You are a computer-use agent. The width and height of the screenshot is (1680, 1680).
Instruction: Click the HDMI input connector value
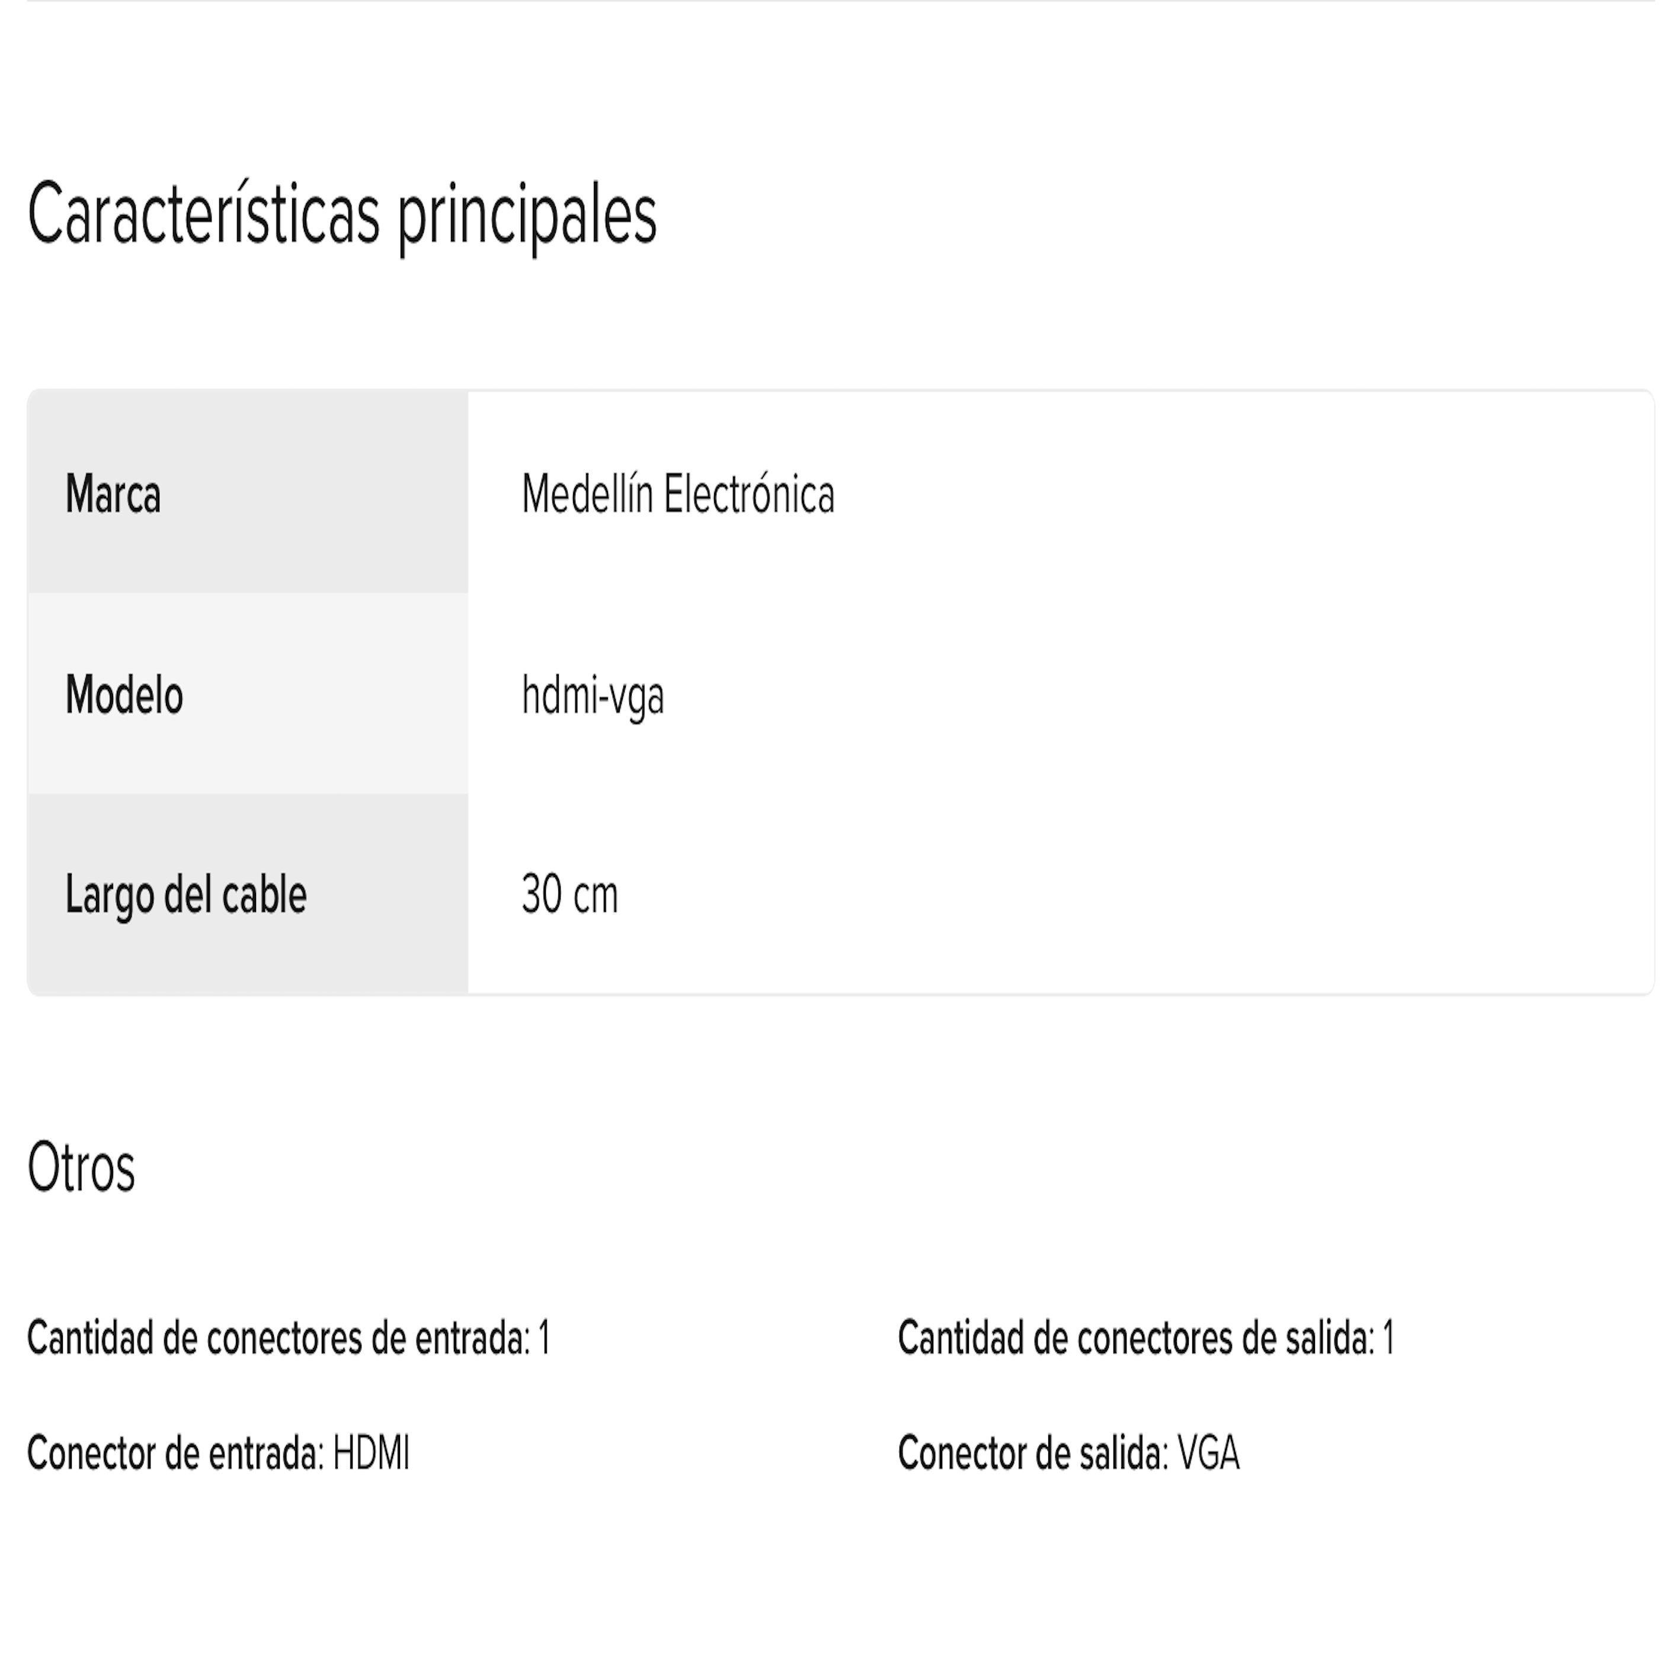click(372, 1453)
